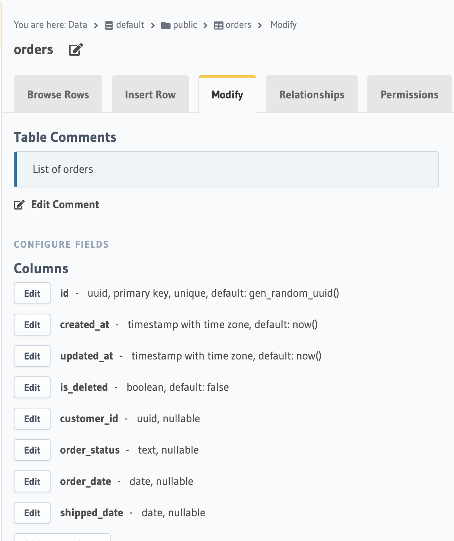Screen dimensions: 454x541
Task: Edit the shipped_date column
Action: click(x=32, y=513)
